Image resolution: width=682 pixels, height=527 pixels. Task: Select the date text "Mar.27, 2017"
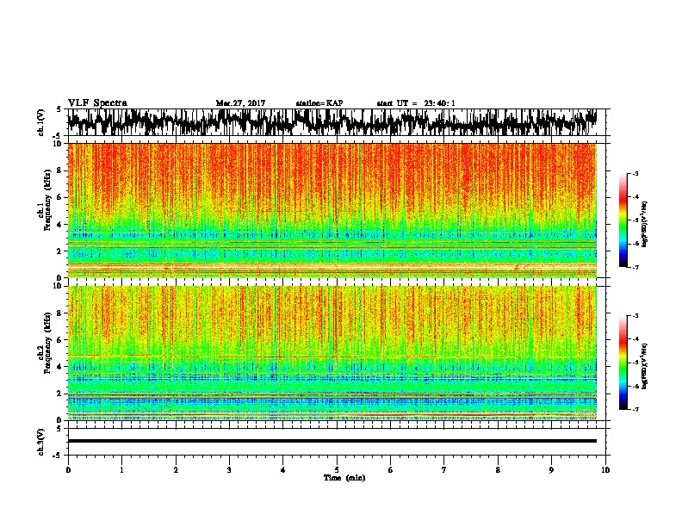click(x=240, y=103)
